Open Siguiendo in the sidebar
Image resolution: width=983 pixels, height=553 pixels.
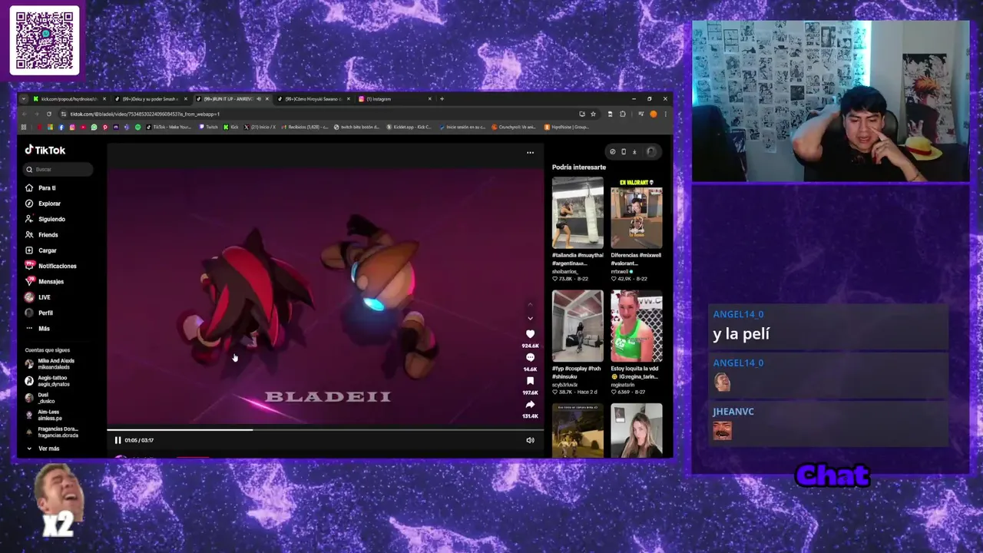click(51, 219)
